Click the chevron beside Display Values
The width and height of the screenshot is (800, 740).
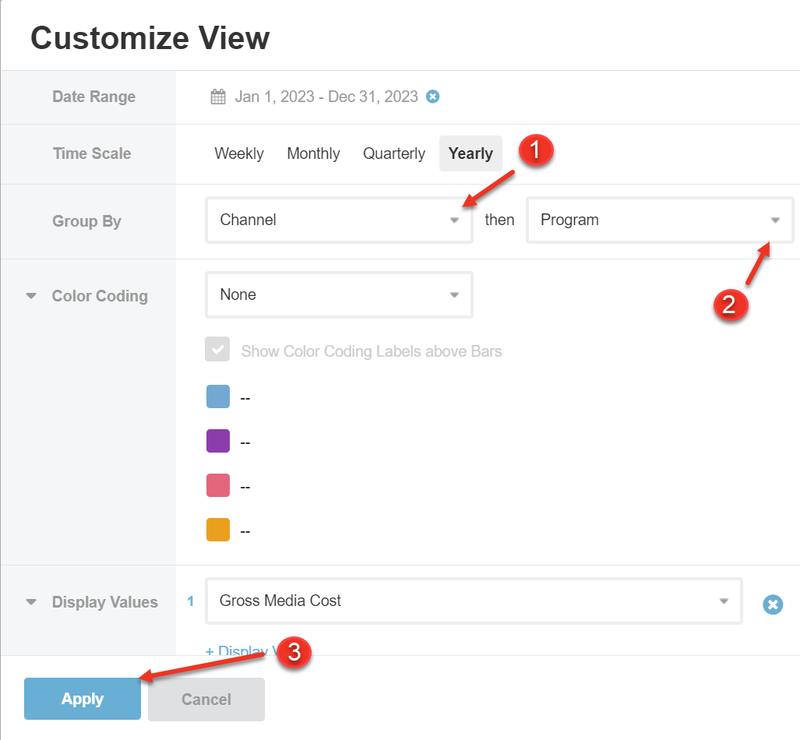[x=30, y=601]
